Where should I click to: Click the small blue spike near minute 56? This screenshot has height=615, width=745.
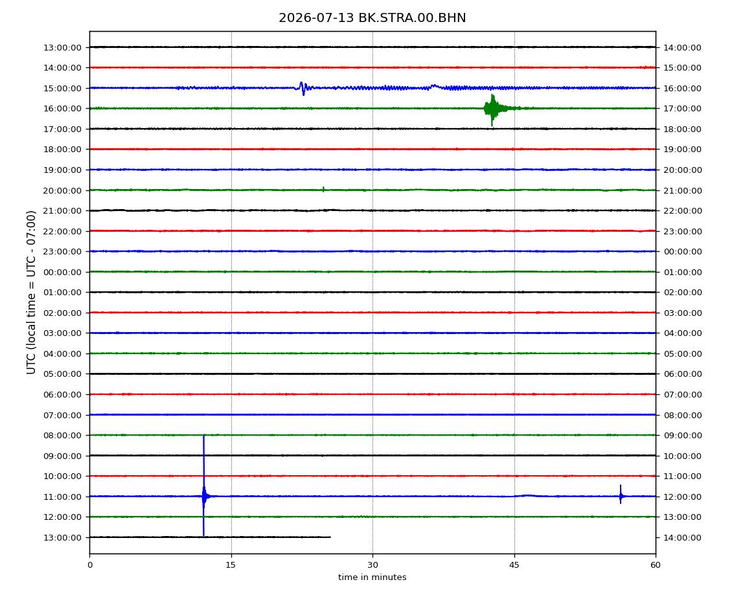[x=621, y=495]
